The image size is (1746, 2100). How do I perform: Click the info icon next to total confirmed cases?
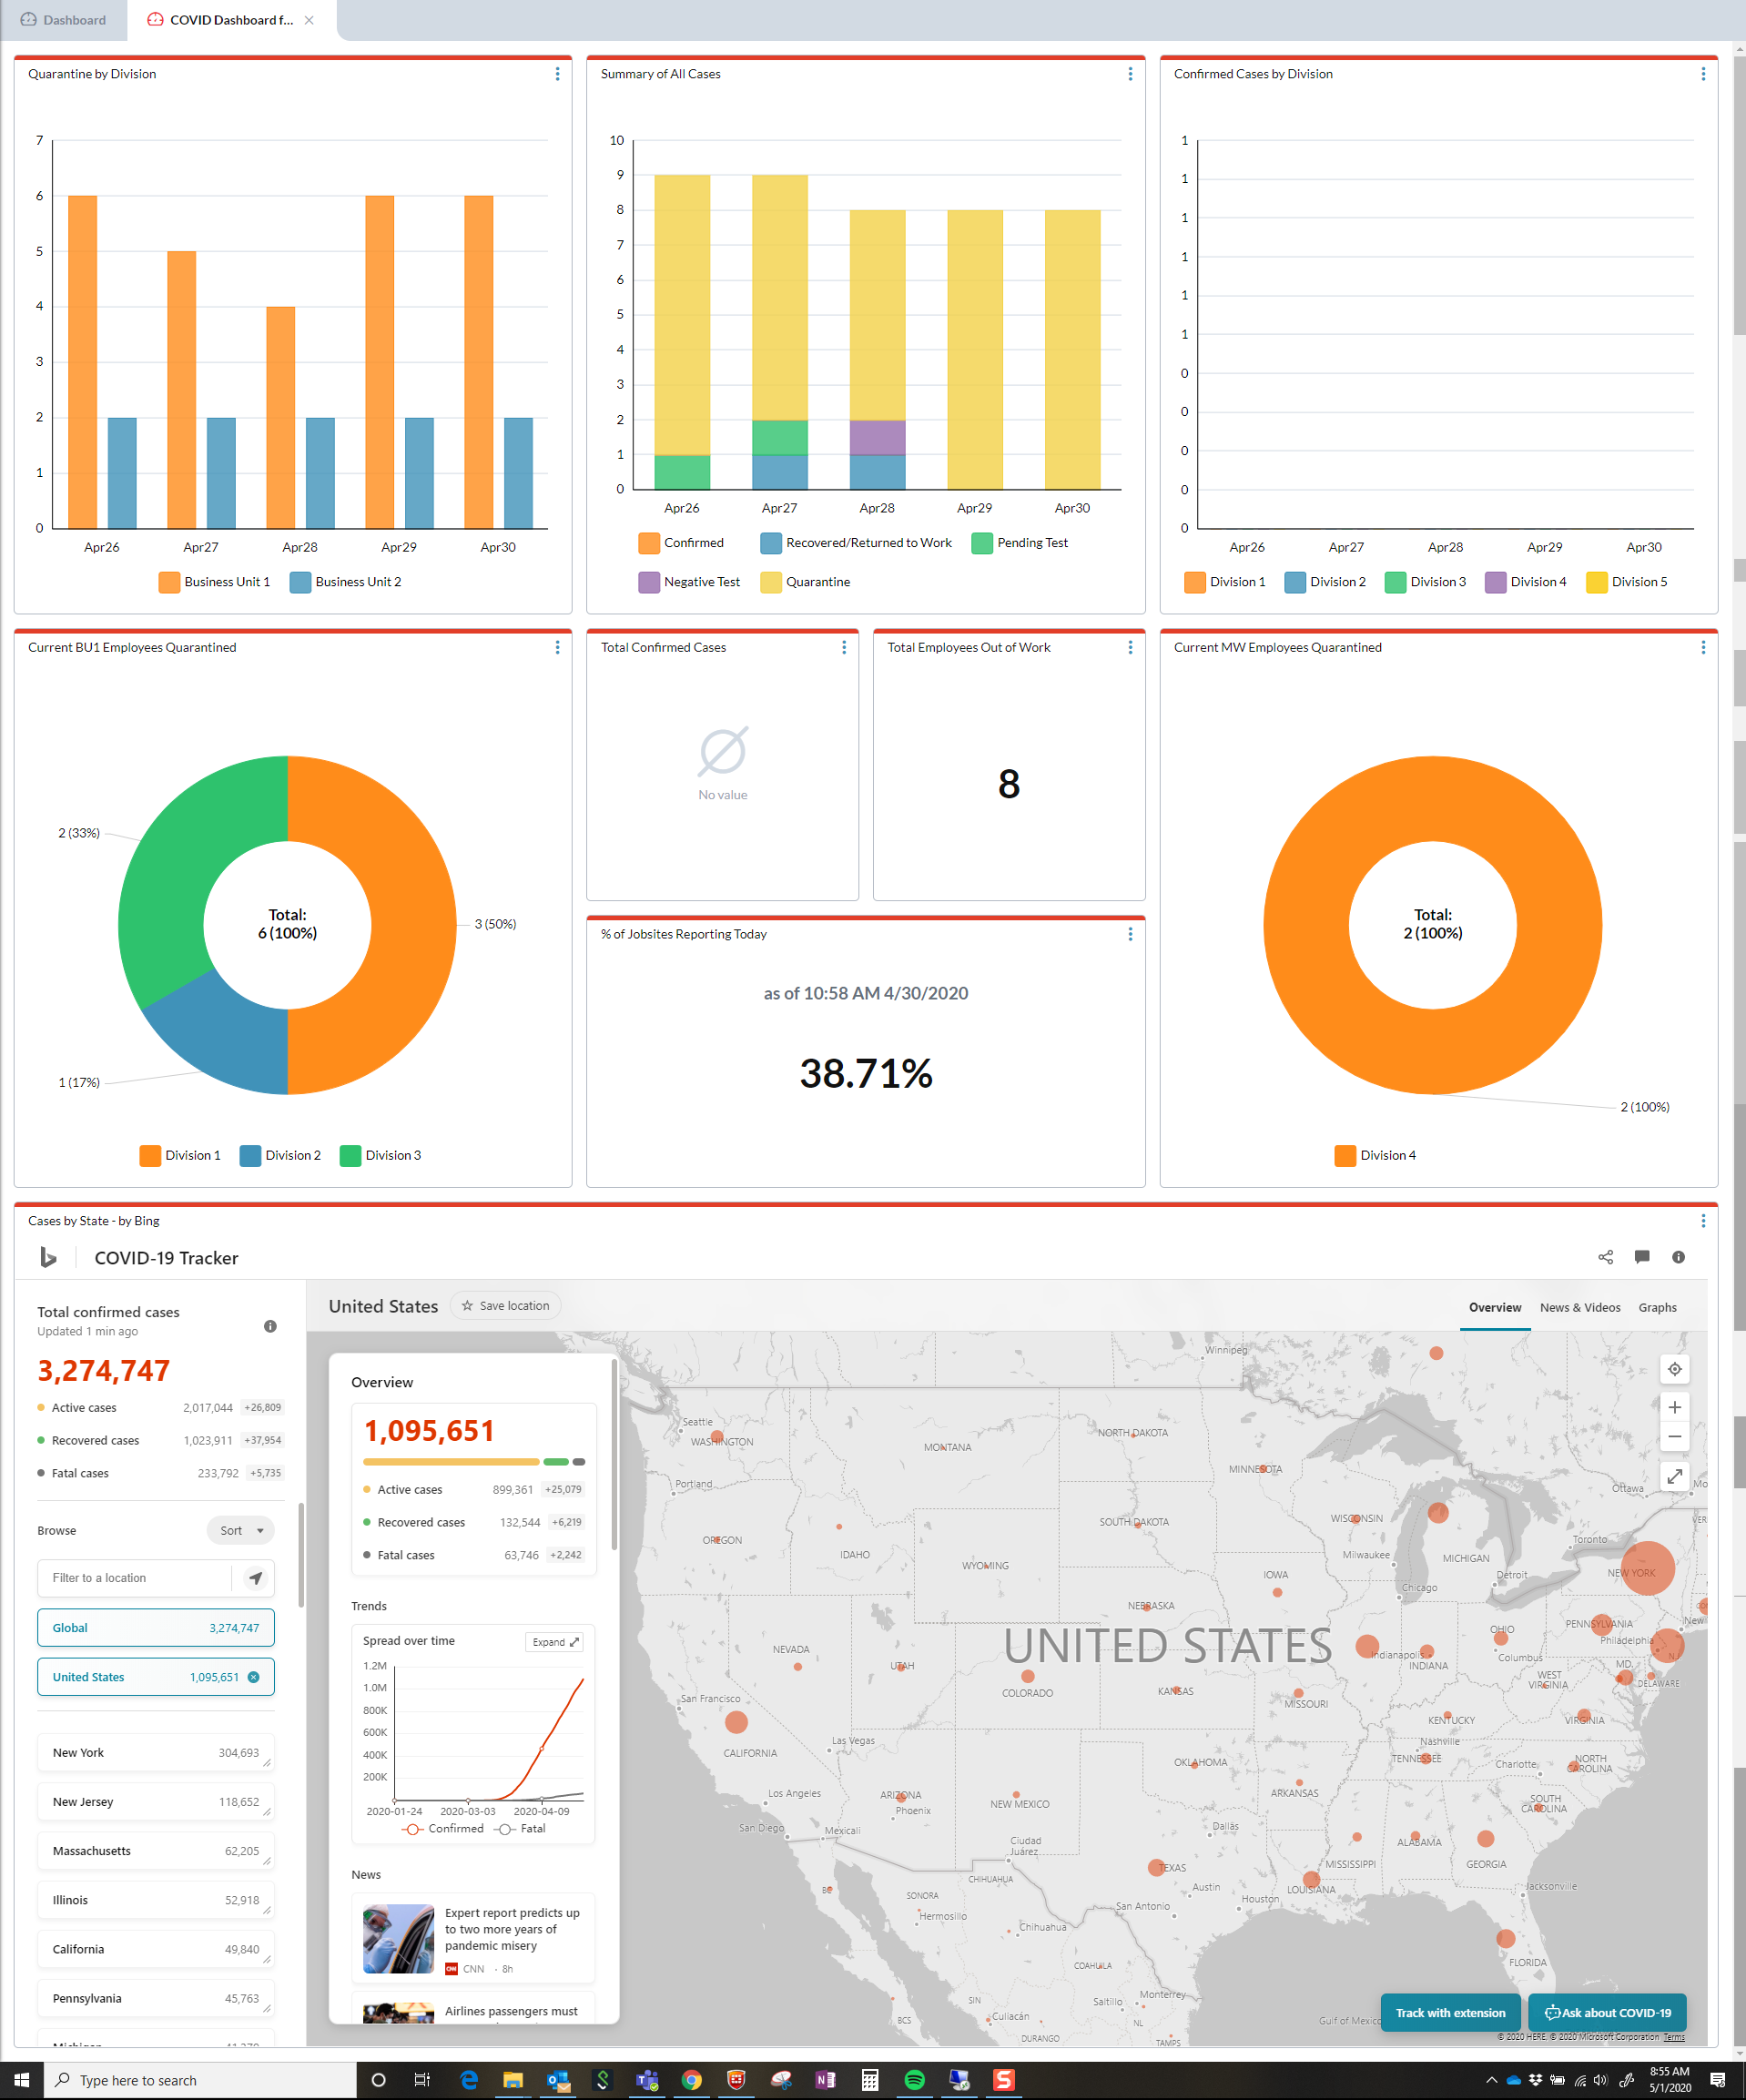(270, 1328)
